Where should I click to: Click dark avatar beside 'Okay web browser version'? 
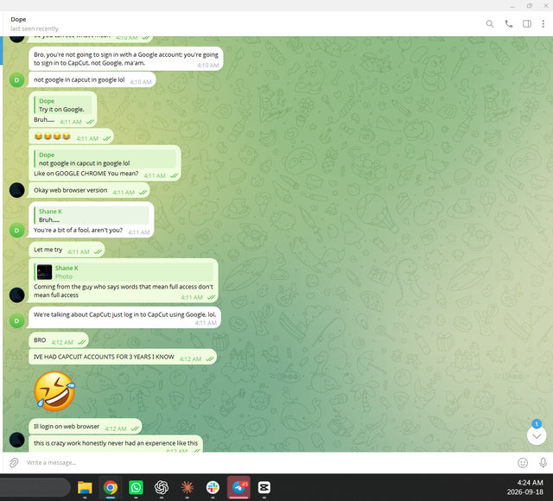(17, 190)
